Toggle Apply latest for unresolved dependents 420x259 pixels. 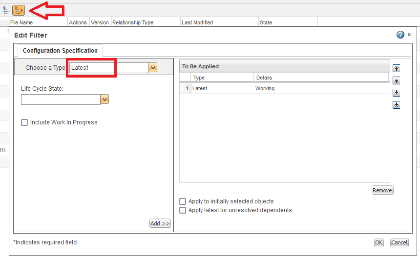(183, 210)
